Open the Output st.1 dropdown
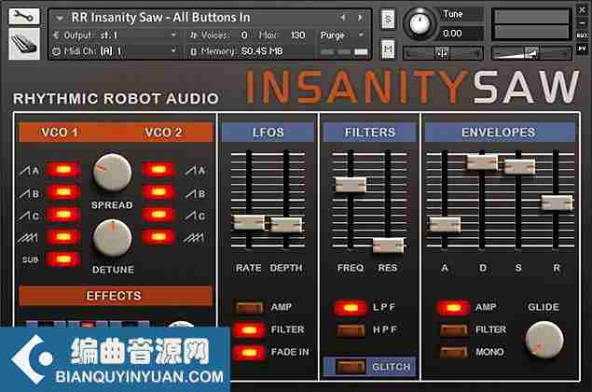This screenshot has height=392, width=592. pyautogui.click(x=116, y=35)
